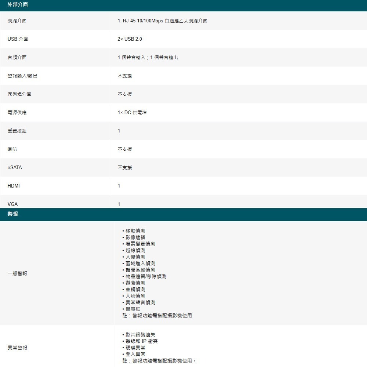Screen dimensions: 367x367
Task: Select the 音頻介面 label
Action: pos(16,57)
